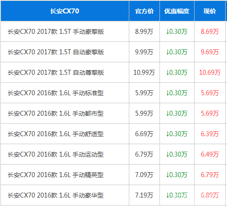Click current price 10.69万
The image size is (227, 206).
coord(210,73)
